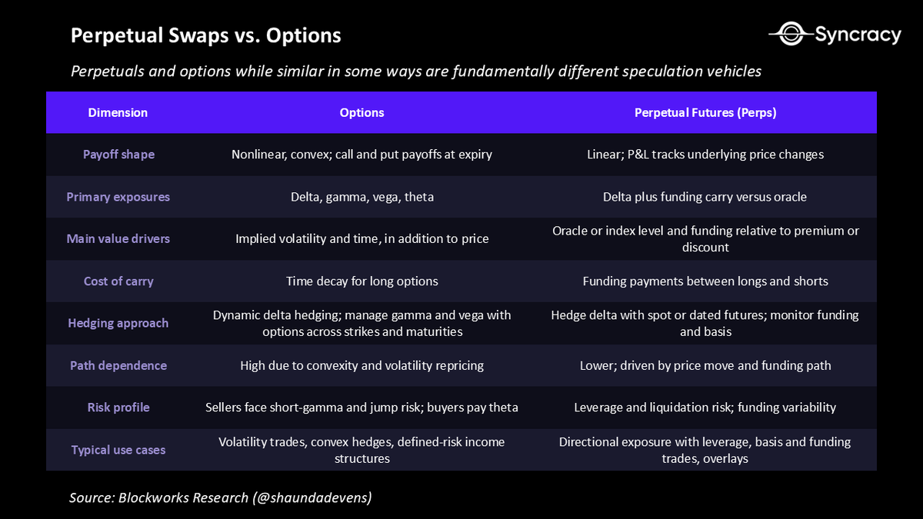Select the Perpetual Futures (Perps) column header
Viewport: 923px width, 519px height.
pos(705,112)
